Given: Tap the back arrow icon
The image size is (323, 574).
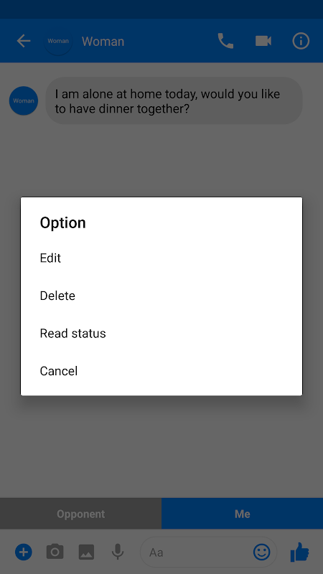Looking at the screenshot, I should click(24, 41).
